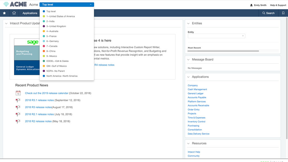Open 2018 R2.1 release notes link
The width and height of the screenshot is (288, 162).
point(39,114)
